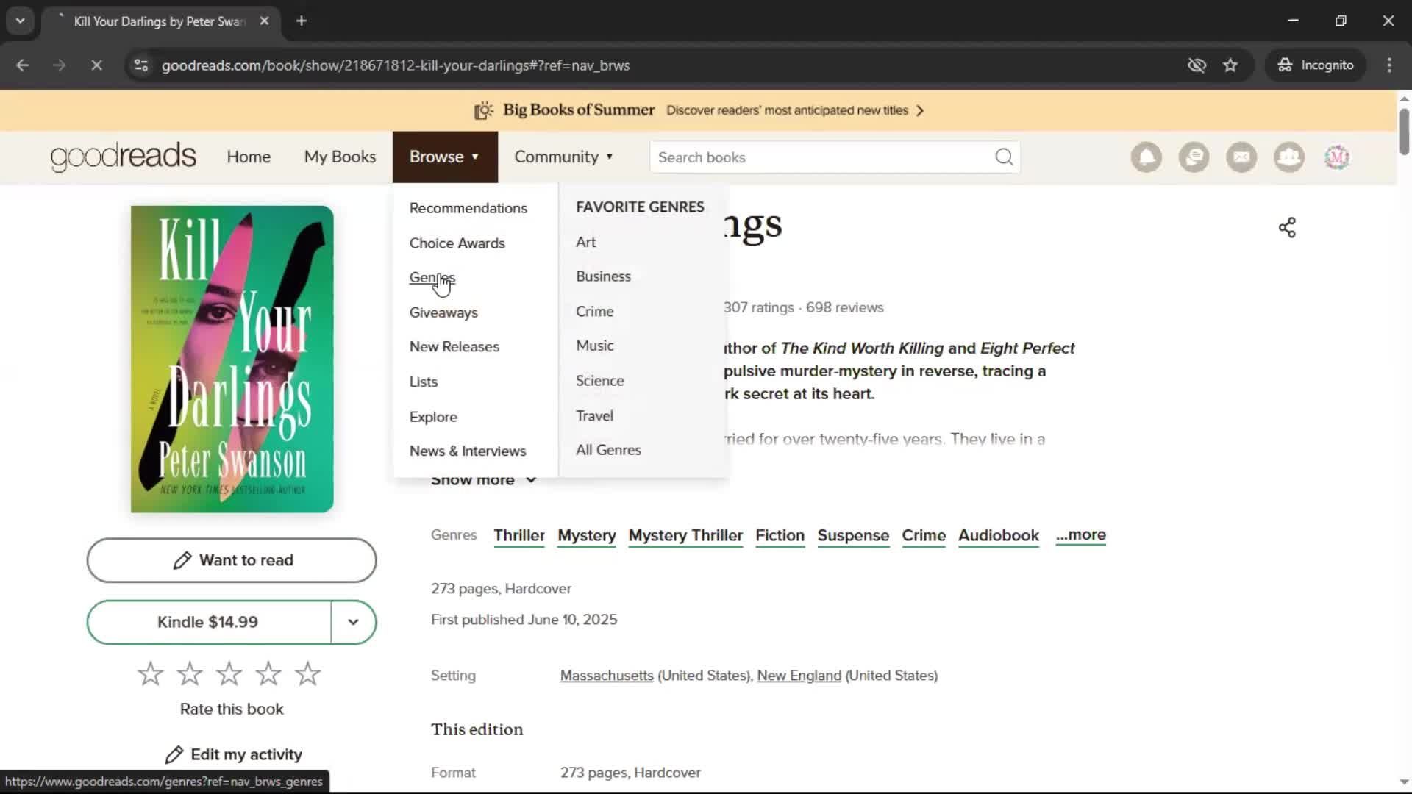1412x794 pixels.
Task: Open the Browse dropdown menu
Action: [x=445, y=157]
